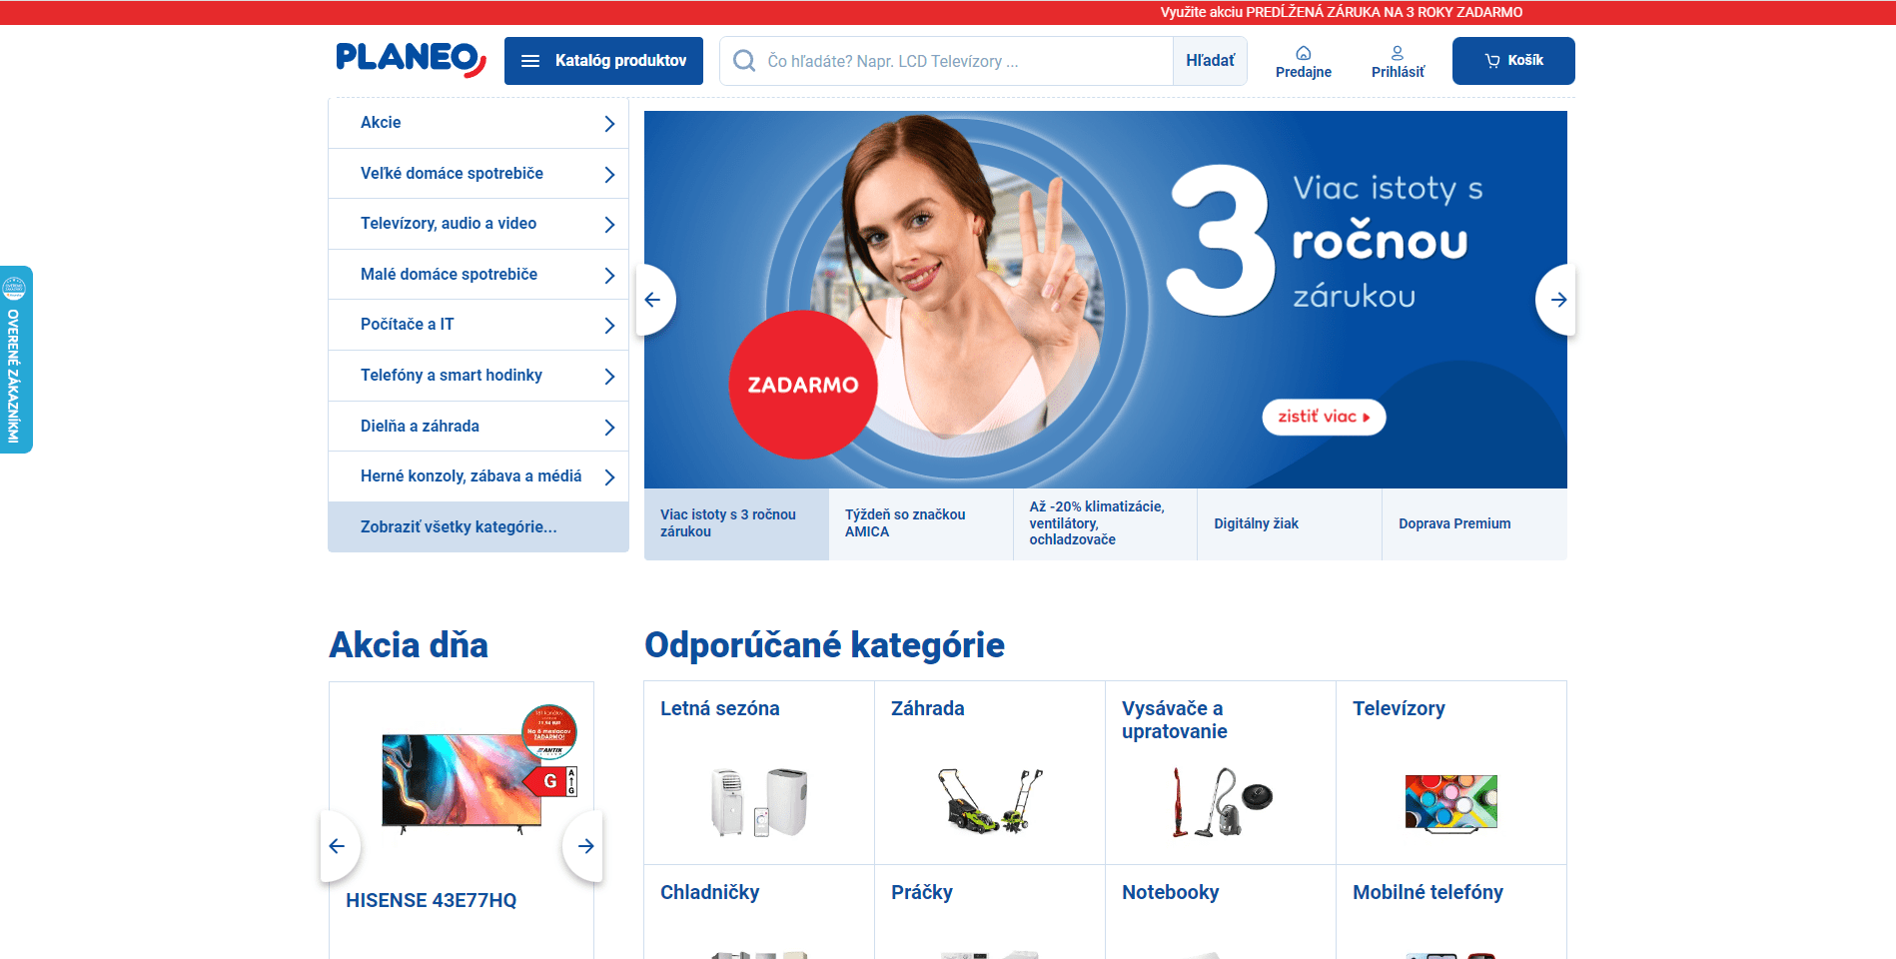Go to previous banner slide arrow
The width and height of the screenshot is (1896, 959).
(654, 300)
